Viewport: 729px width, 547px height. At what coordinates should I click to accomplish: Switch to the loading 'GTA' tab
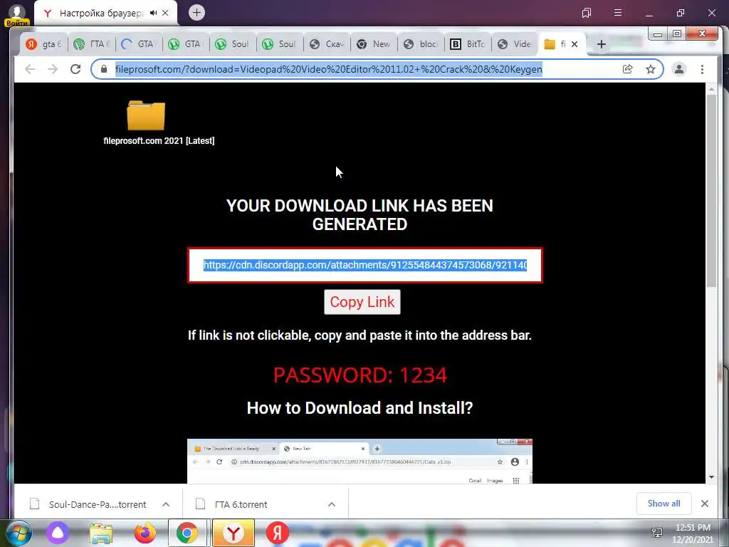pyautogui.click(x=138, y=44)
